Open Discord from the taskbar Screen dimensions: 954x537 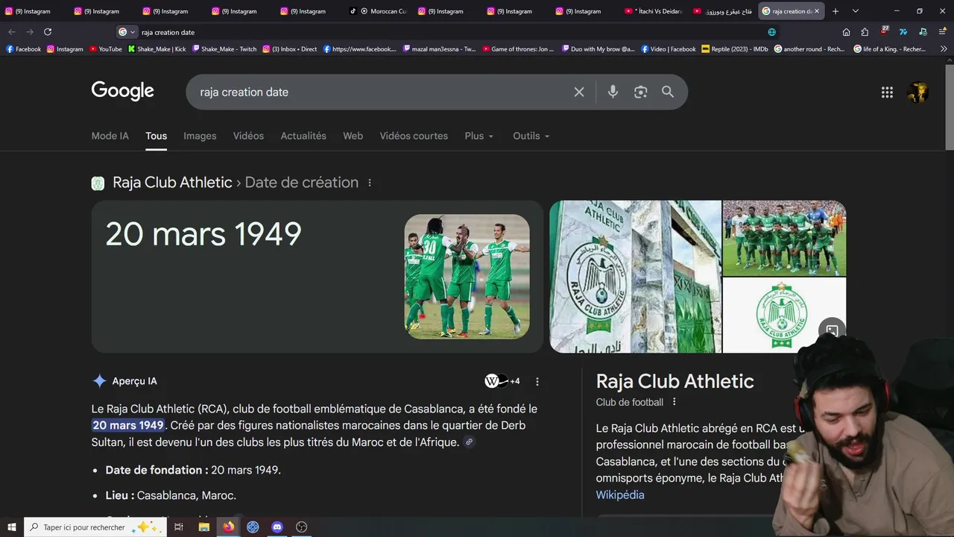click(277, 527)
